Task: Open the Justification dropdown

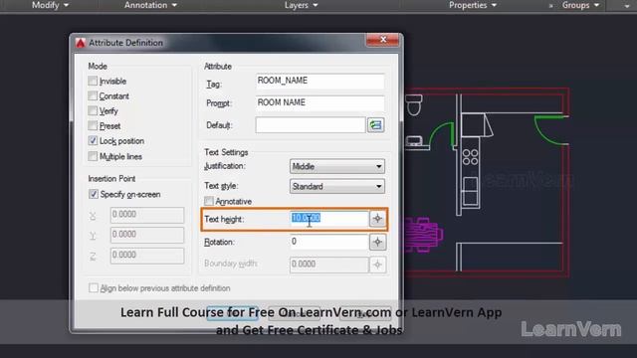Action: (337, 166)
